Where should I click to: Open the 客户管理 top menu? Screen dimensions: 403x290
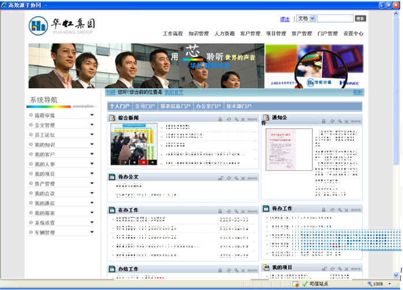pyautogui.click(x=250, y=33)
